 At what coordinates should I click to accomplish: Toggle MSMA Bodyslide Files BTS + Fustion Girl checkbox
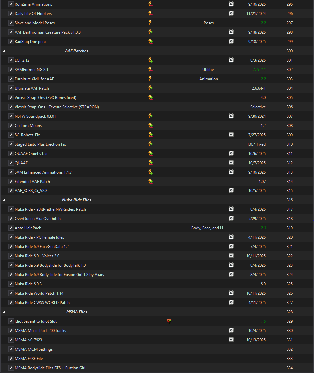click(x=11, y=368)
